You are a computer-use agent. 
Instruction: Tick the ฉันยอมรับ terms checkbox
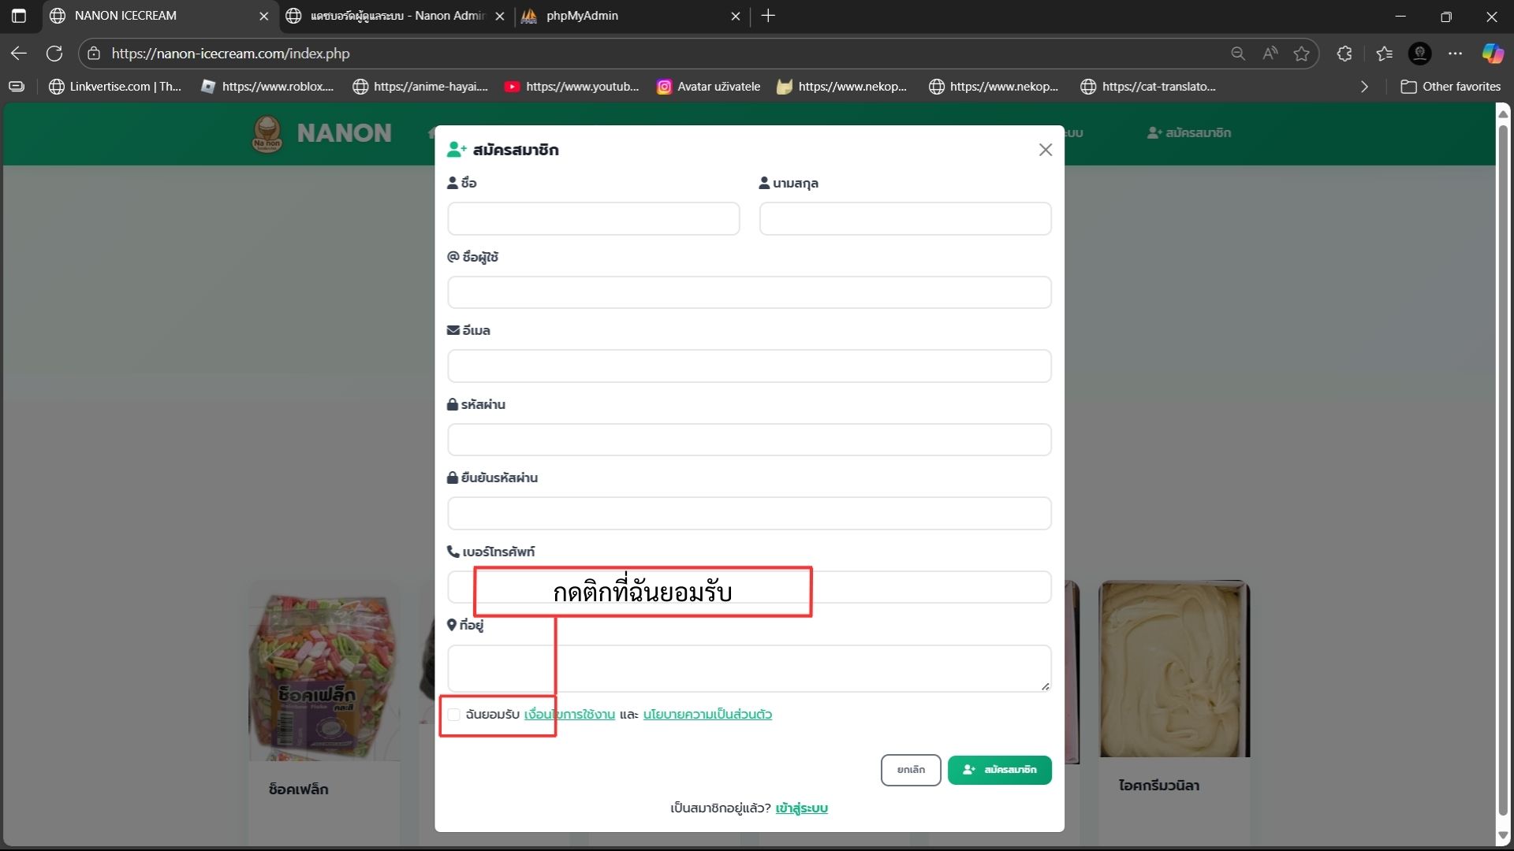click(454, 715)
